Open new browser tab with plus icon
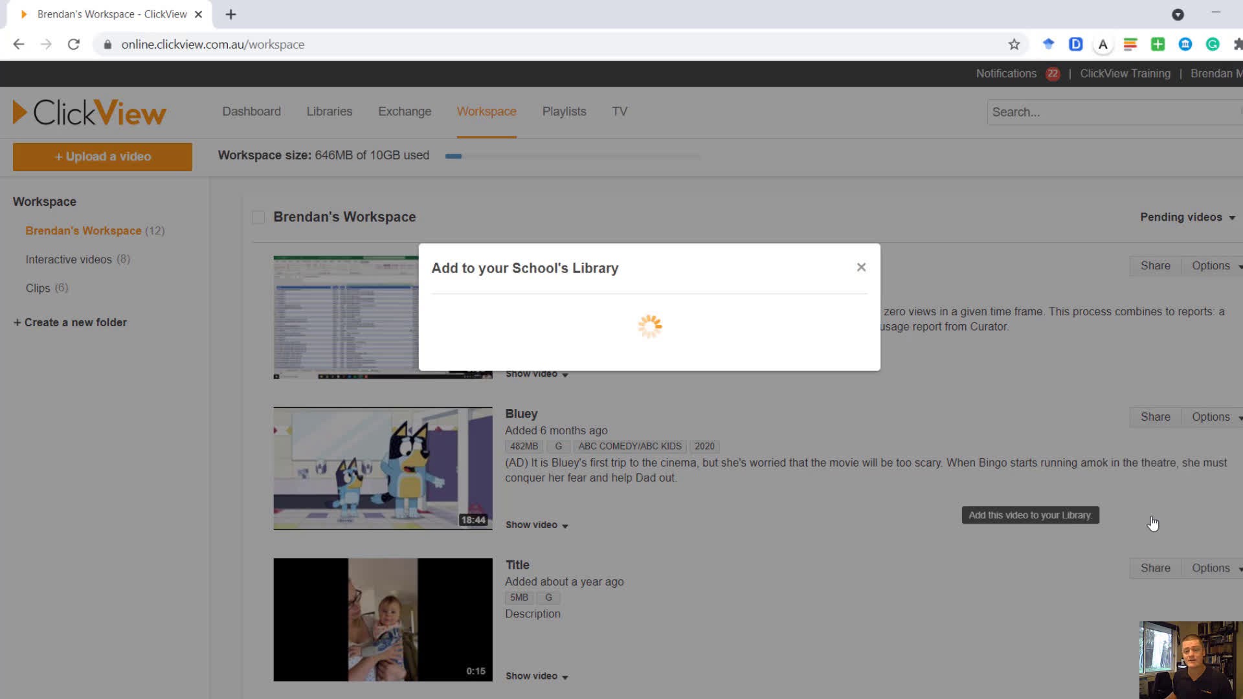Screen dimensions: 1243x699 231,14
